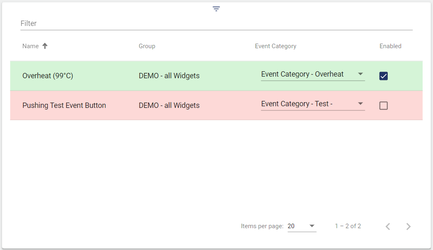Image resolution: width=433 pixels, height=250 pixels.
Task: Select the Pushing Test Event Button name
Action: pos(64,105)
